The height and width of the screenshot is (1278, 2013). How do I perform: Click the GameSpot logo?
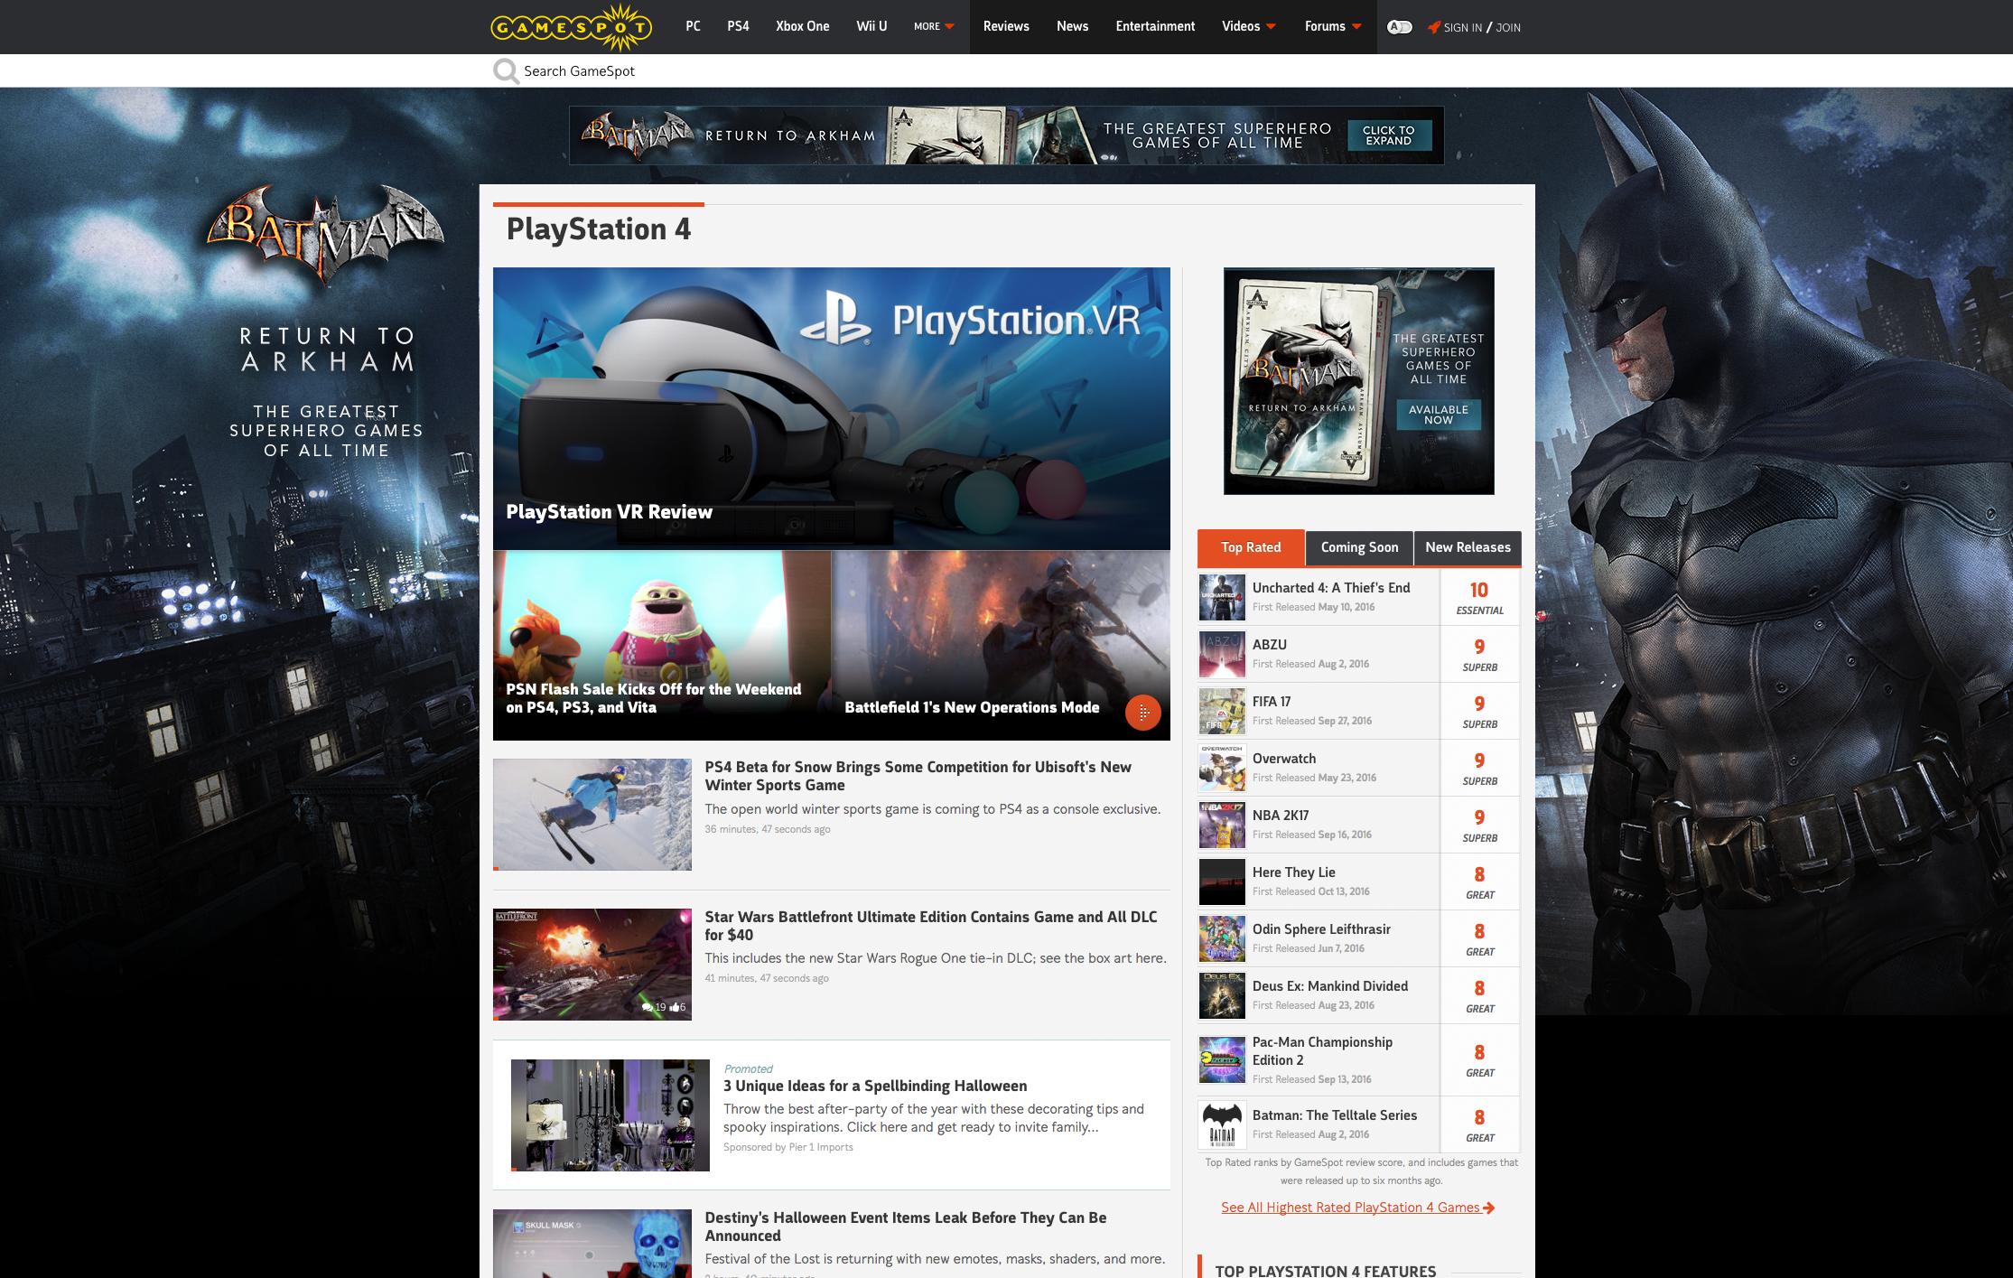570,26
